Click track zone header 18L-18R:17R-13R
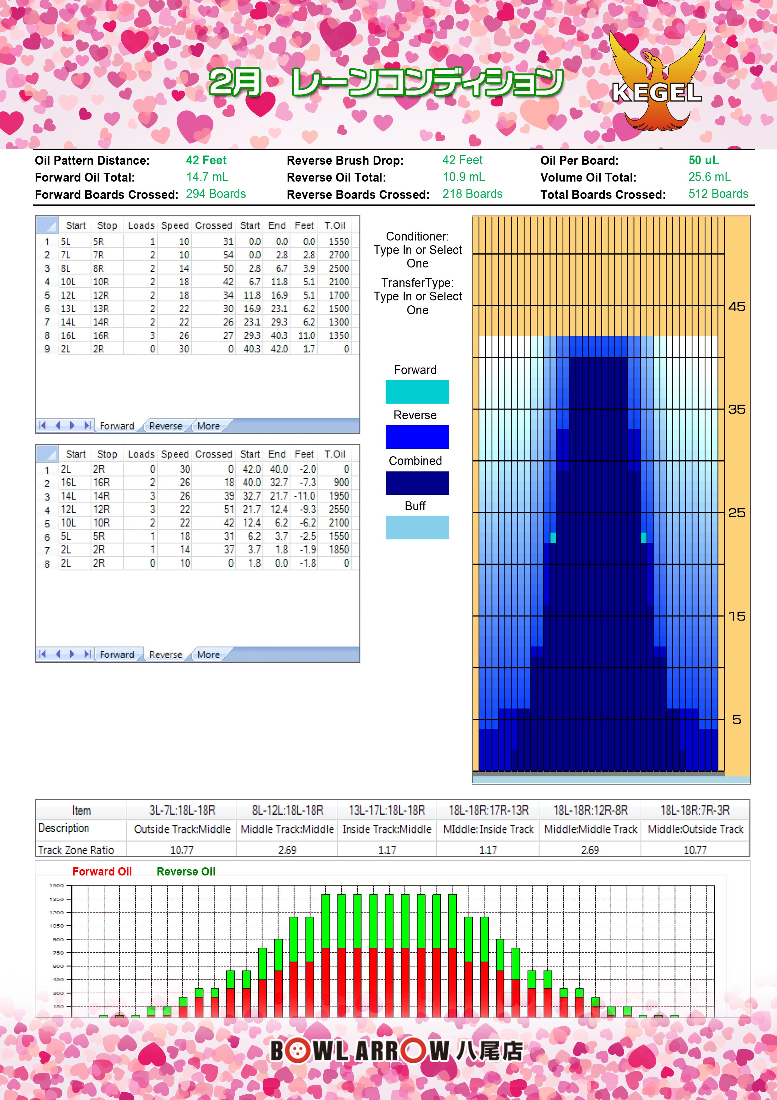Image resolution: width=777 pixels, height=1100 pixels. 488,810
